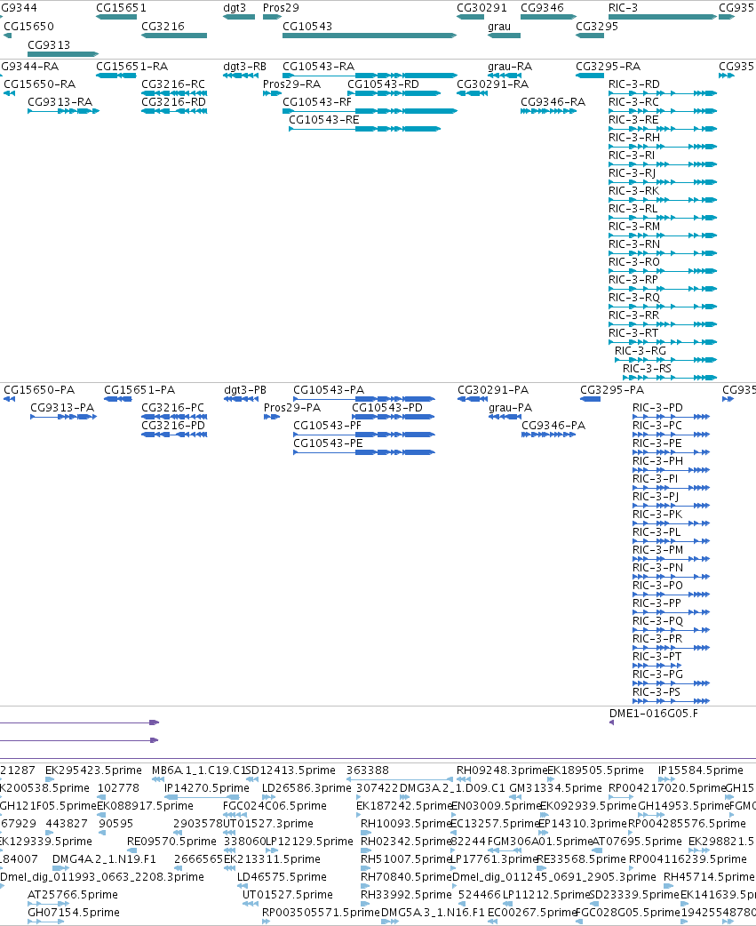
Task: Click protein RIC-3-PS
Action: click(657, 692)
